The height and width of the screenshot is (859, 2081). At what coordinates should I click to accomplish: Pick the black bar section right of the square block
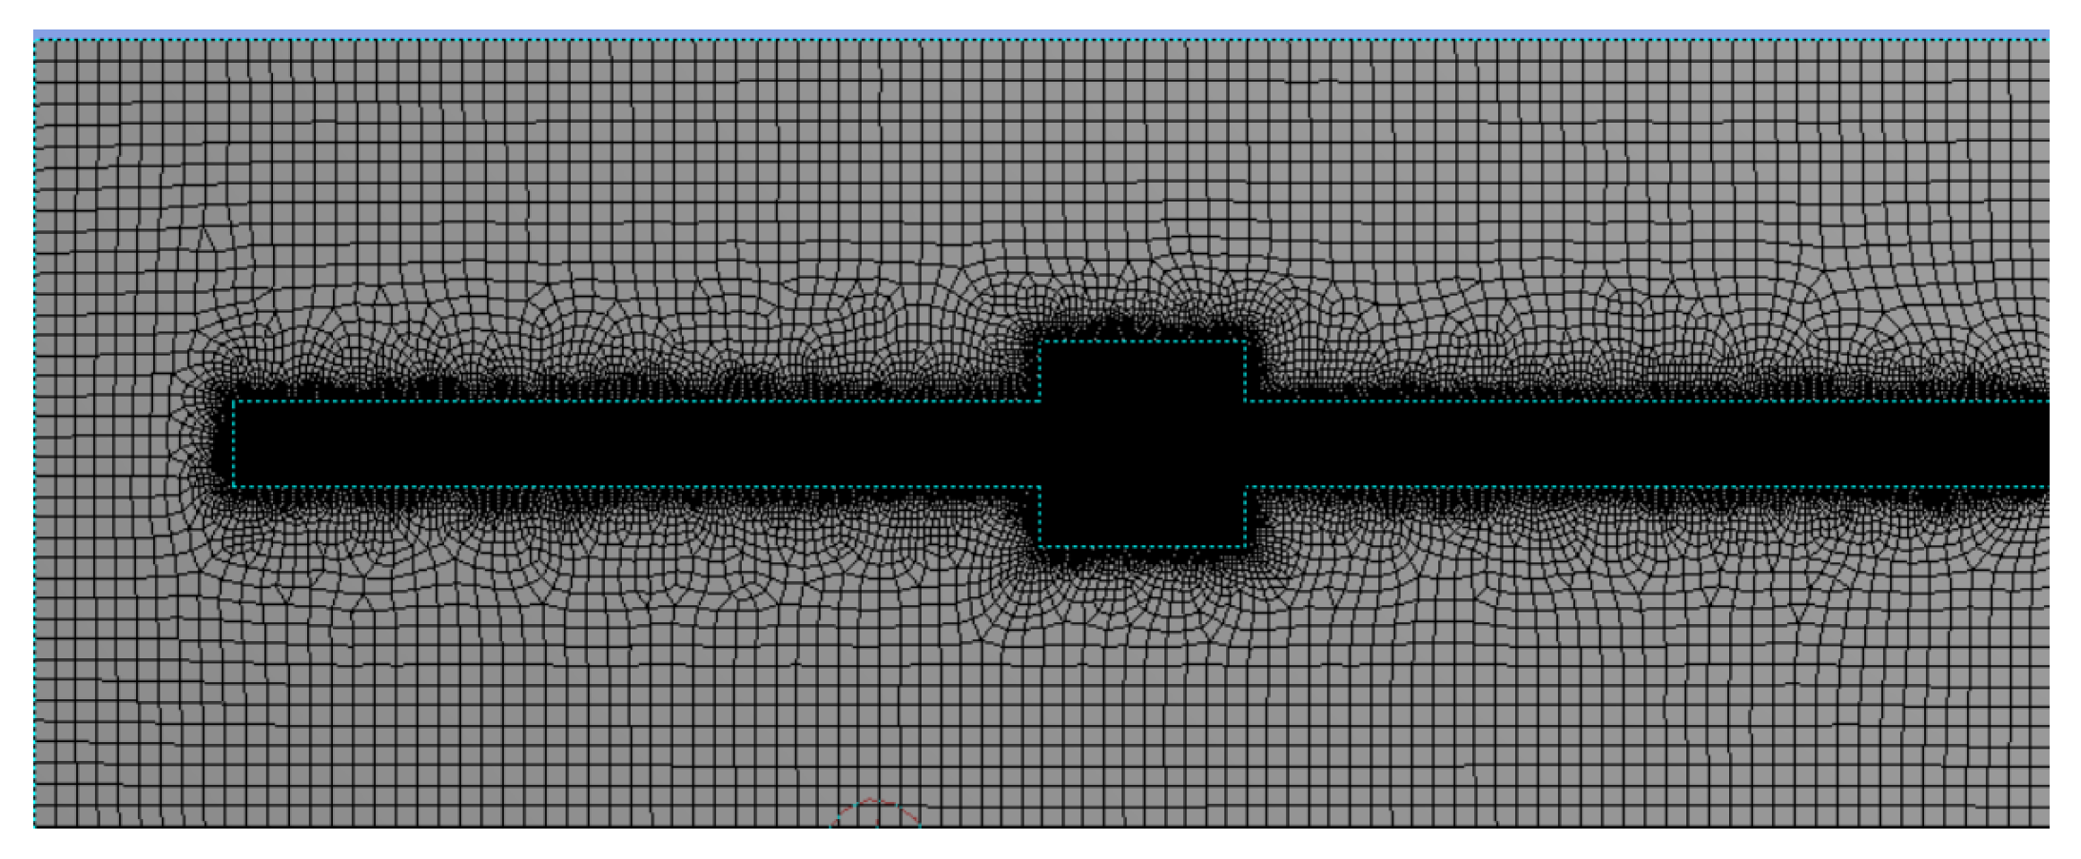coord(1645,443)
